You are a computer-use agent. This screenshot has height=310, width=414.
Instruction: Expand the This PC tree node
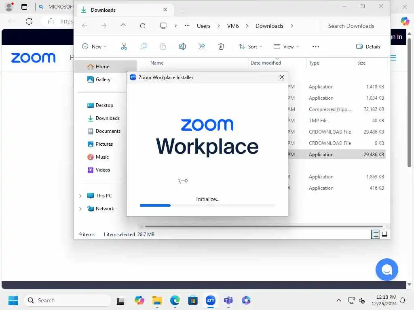[80, 196]
